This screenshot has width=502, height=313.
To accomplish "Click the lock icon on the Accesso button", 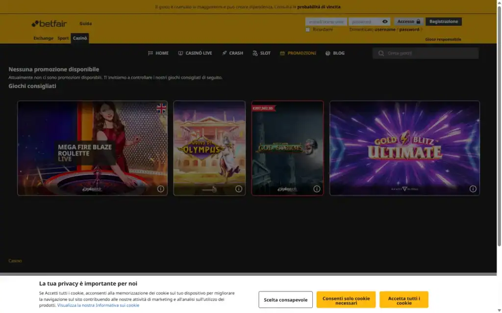I will point(418,22).
